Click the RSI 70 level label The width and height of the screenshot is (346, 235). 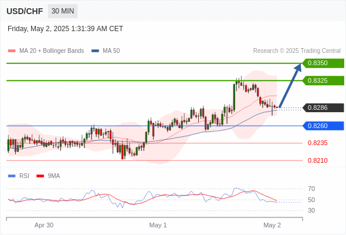(311, 189)
